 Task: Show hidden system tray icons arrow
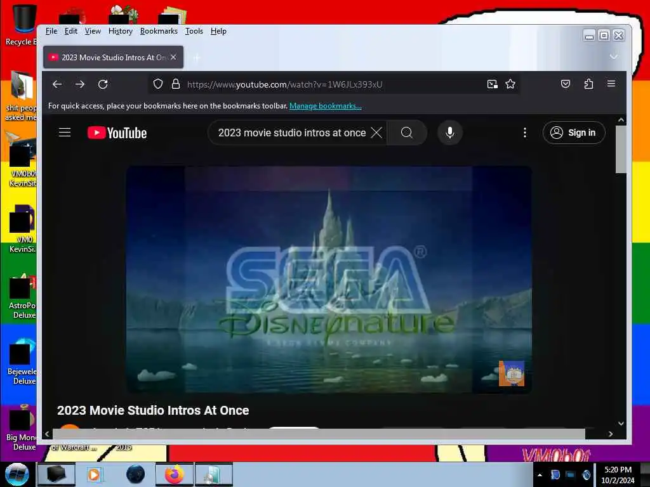click(x=540, y=475)
